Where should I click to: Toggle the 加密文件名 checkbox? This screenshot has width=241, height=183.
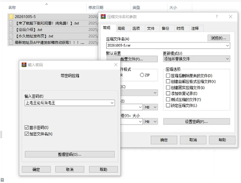27,134
